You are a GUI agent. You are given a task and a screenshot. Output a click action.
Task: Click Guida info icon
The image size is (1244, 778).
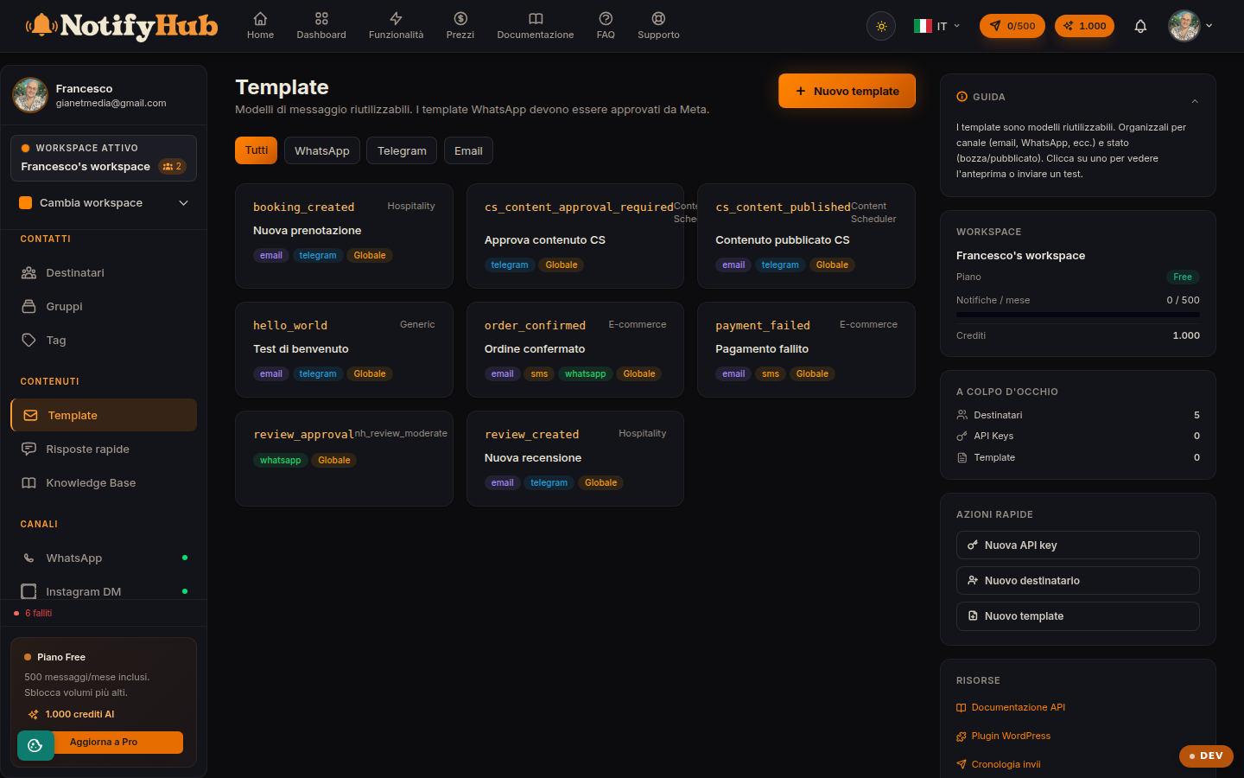[x=962, y=97]
